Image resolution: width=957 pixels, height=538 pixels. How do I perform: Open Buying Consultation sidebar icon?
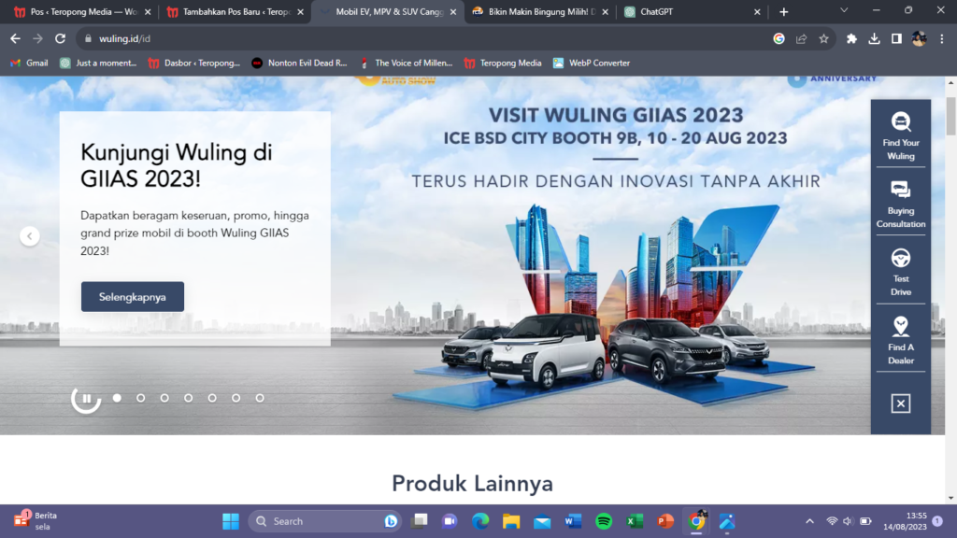pos(900,205)
